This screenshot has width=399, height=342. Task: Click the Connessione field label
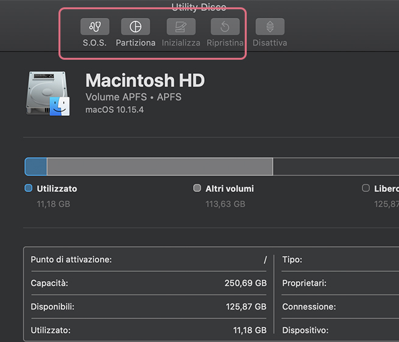pyautogui.click(x=309, y=307)
